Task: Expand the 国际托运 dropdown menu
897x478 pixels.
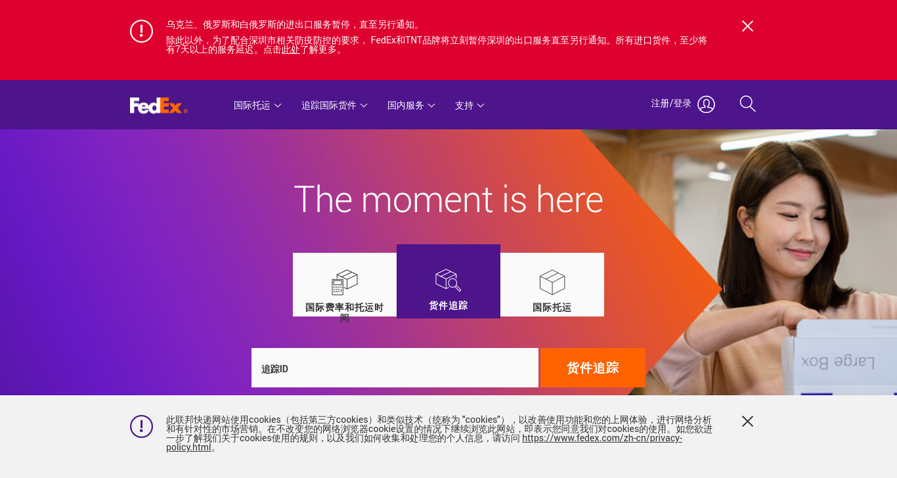Action: tap(257, 105)
